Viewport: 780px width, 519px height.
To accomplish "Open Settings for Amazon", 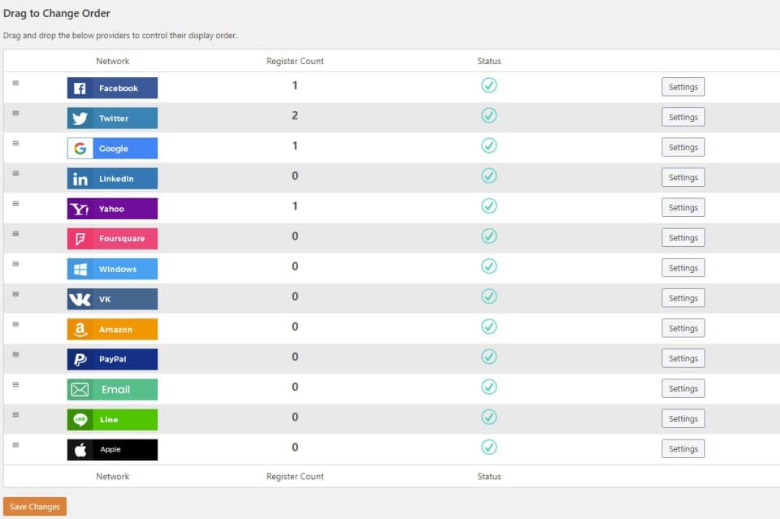I will coord(683,328).
